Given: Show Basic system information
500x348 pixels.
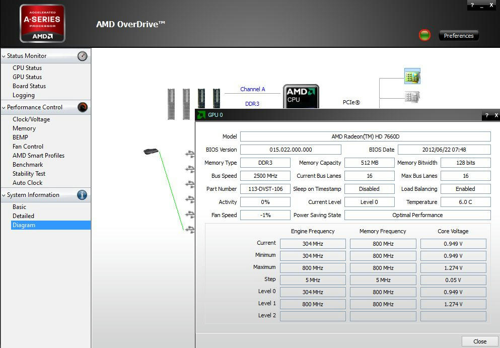Looking at the screenshot, I should 19,207.
